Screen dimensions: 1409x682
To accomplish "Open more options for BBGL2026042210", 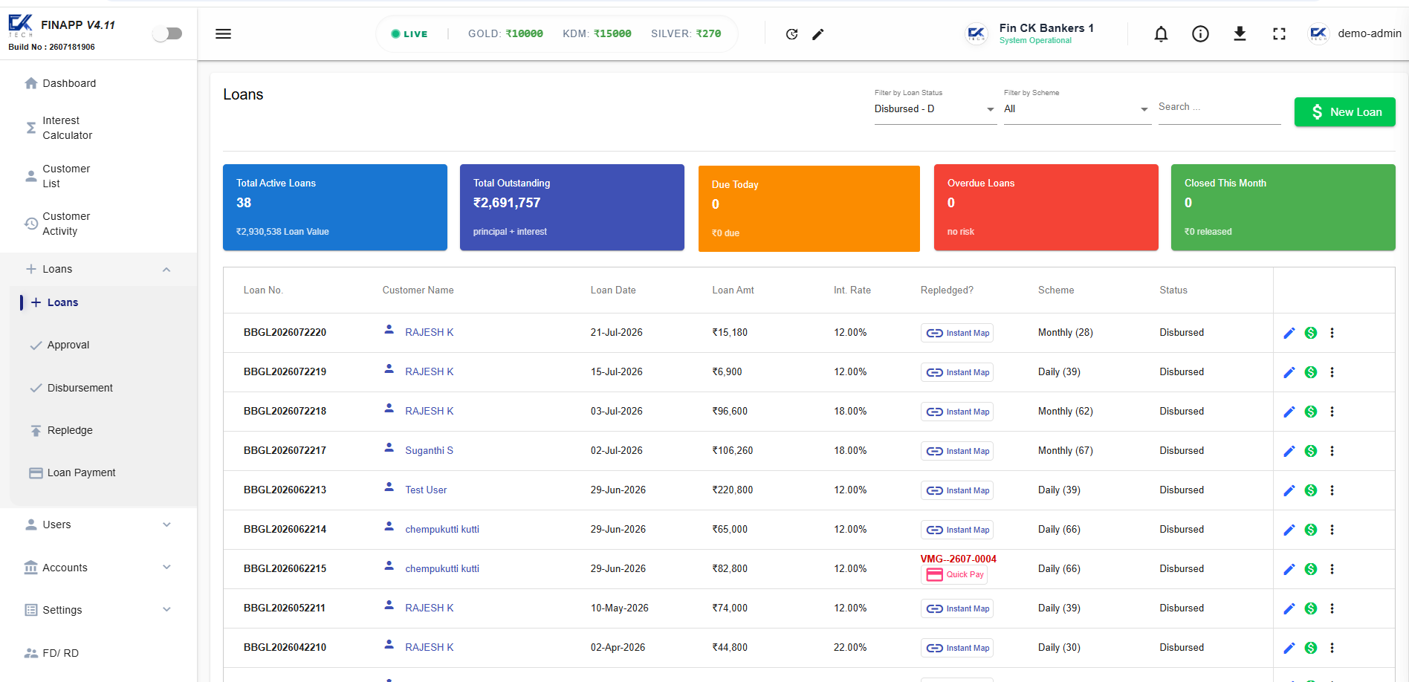I will (1332, 648).
